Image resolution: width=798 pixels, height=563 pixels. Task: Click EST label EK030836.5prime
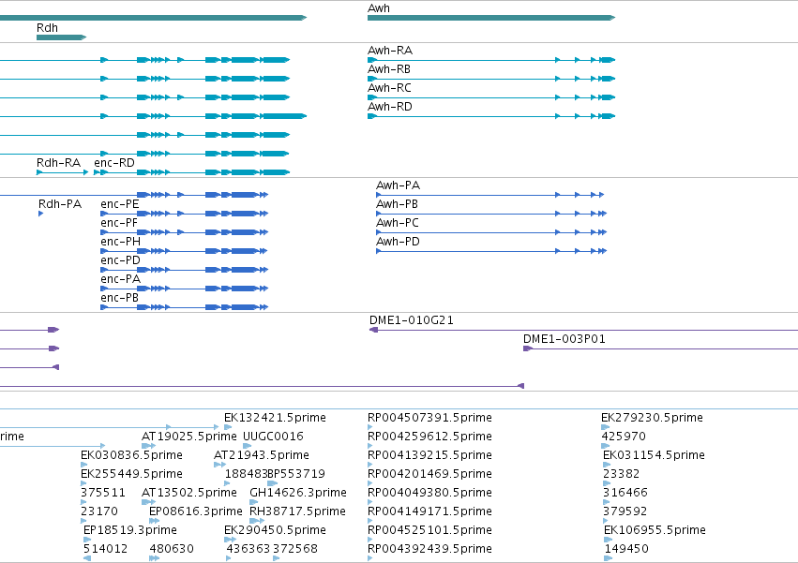point(132,455)
